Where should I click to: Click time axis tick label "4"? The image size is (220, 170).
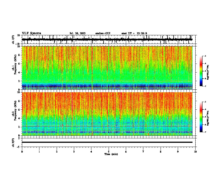click(x=91, y=152)
